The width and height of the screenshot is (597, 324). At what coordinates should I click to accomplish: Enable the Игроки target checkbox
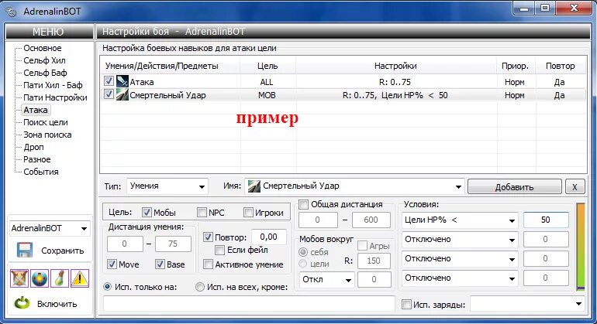point(248,213)
